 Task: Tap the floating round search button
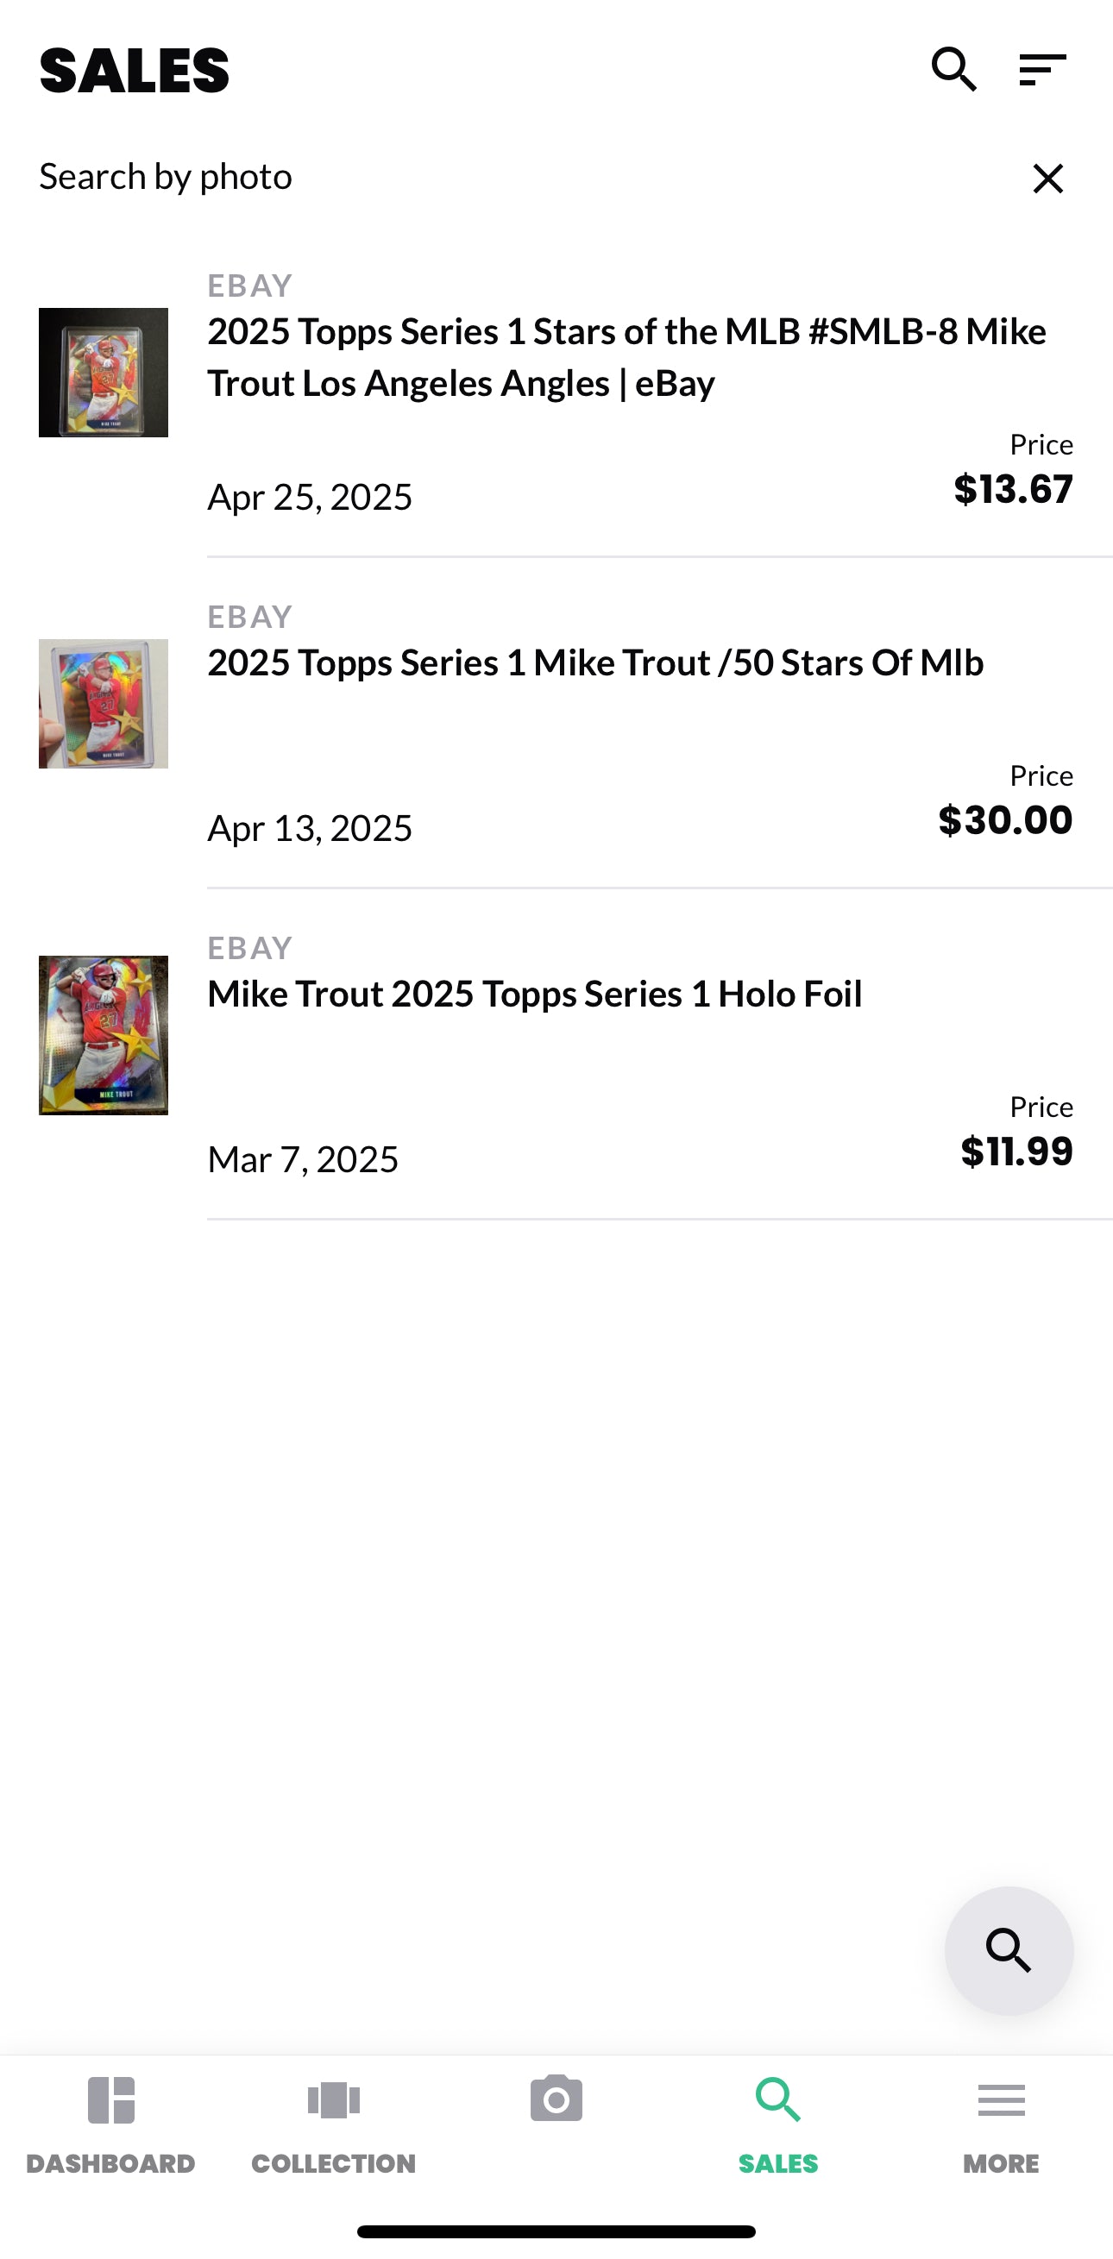(x=1009, y=1949)
